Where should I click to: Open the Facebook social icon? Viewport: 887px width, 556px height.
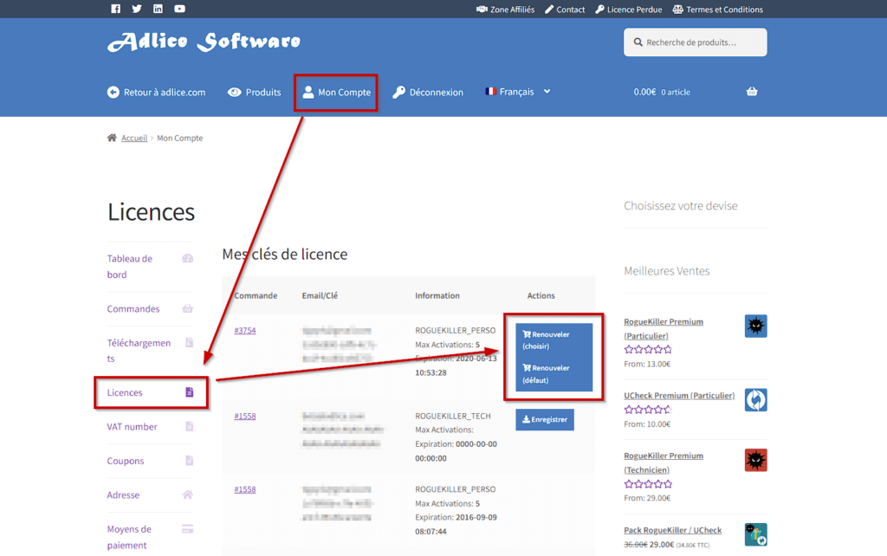coord(116,10)
